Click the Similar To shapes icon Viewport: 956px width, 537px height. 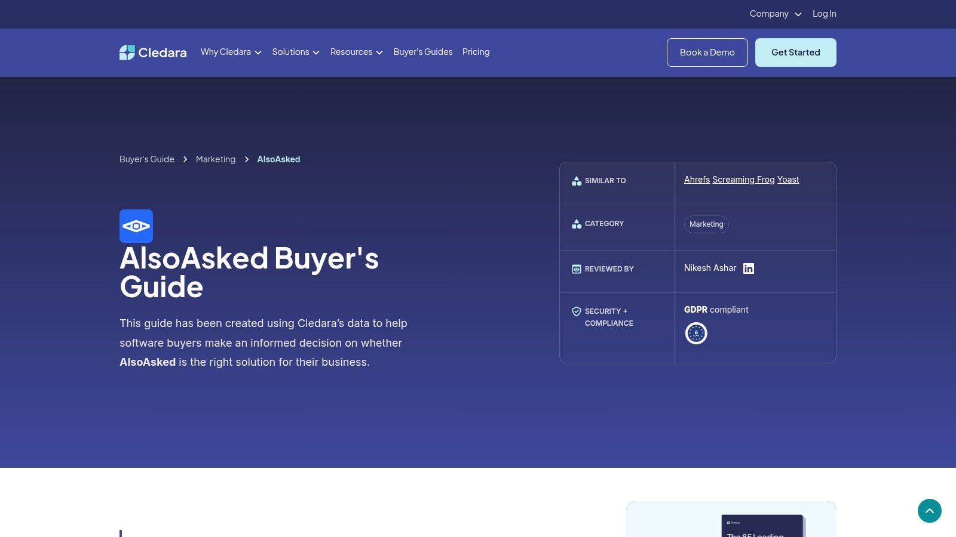[577, 181]
